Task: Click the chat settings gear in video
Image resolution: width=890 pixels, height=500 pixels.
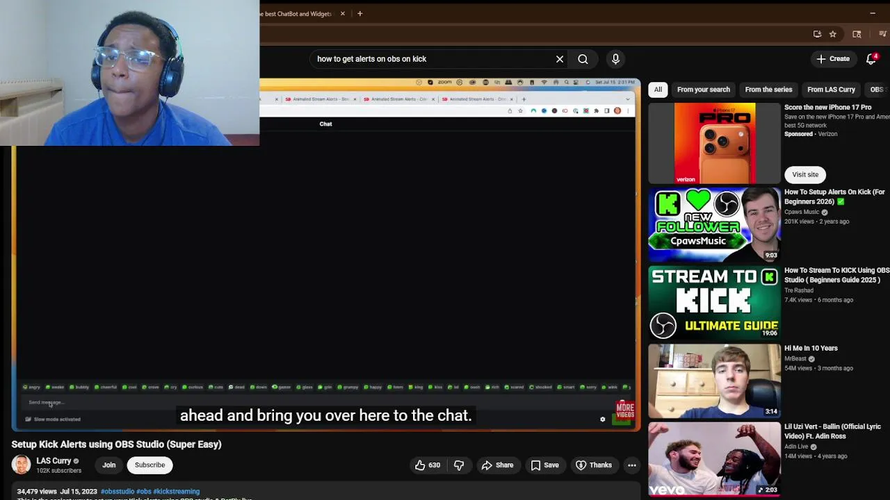Action: [603, 419]
